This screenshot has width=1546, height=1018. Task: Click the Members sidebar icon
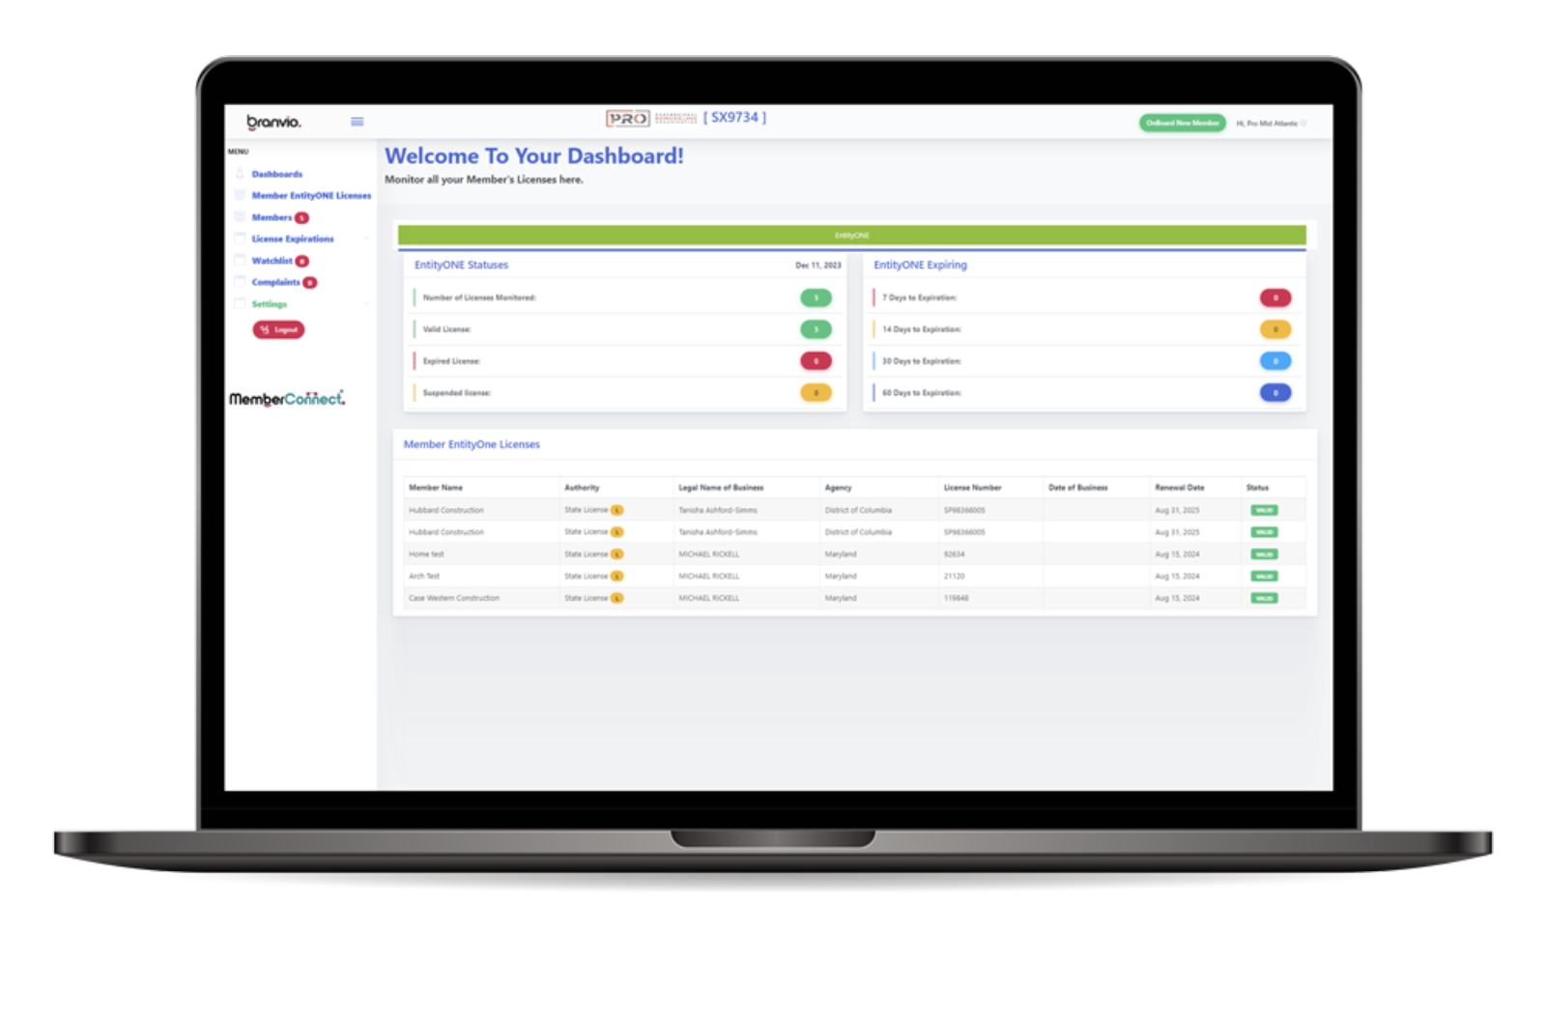240,217
